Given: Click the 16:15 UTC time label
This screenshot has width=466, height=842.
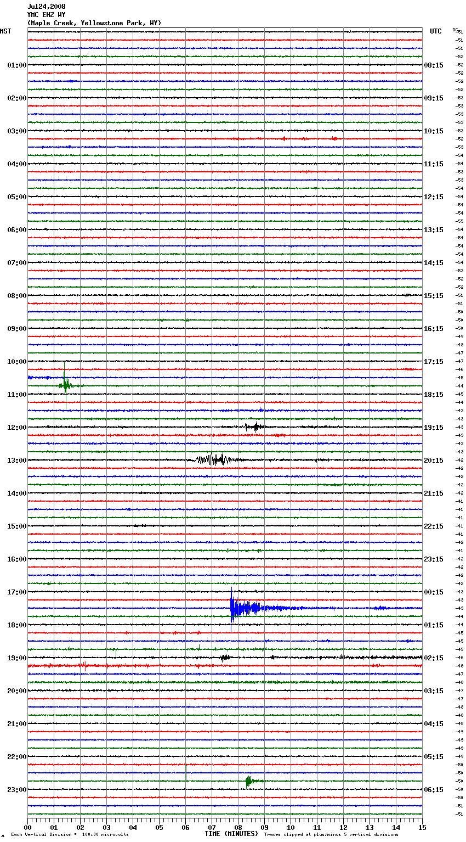Looking at the screenshot, I should point(434,329).
